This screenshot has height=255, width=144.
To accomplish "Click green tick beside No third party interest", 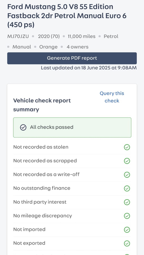I will 127,202.
